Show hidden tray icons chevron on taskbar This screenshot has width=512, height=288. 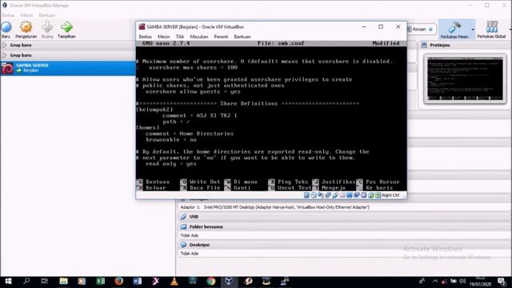tap(435, 281)
